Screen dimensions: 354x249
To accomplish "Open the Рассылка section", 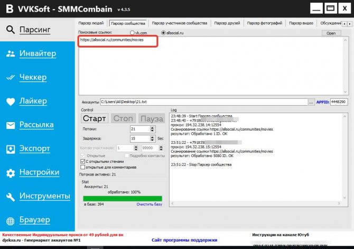I will [36, 125].
